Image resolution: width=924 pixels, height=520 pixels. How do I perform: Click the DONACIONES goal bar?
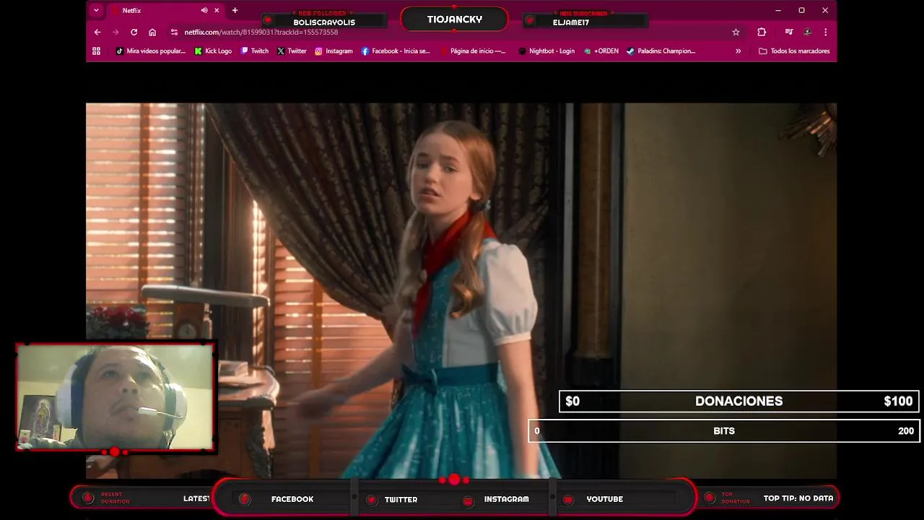pyautogui.click(x=738, y=401)
